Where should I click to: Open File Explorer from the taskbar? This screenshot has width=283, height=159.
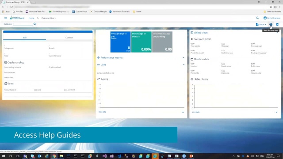point(61,156)
